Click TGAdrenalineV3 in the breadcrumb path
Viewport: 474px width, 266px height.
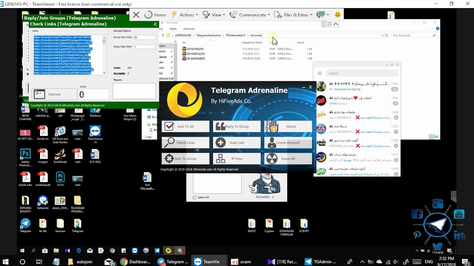(236, 35)
